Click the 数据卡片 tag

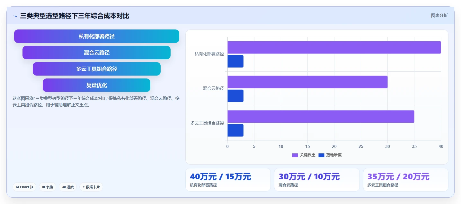coord(91,187)
